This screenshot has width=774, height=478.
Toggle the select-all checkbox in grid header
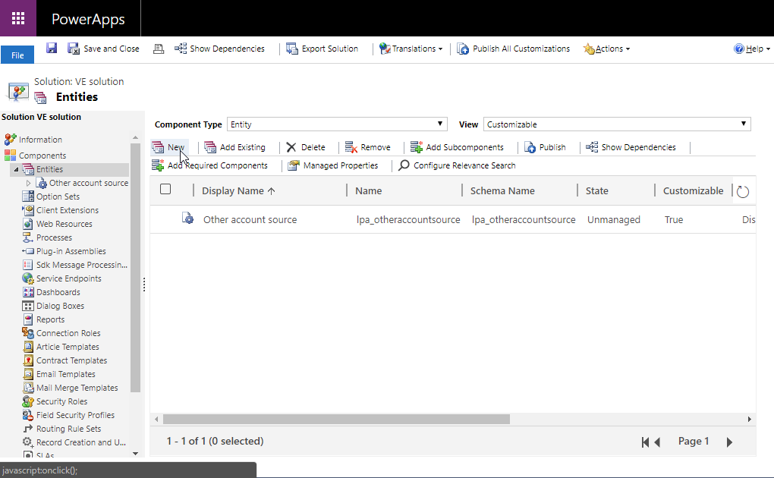pos(165,190)
